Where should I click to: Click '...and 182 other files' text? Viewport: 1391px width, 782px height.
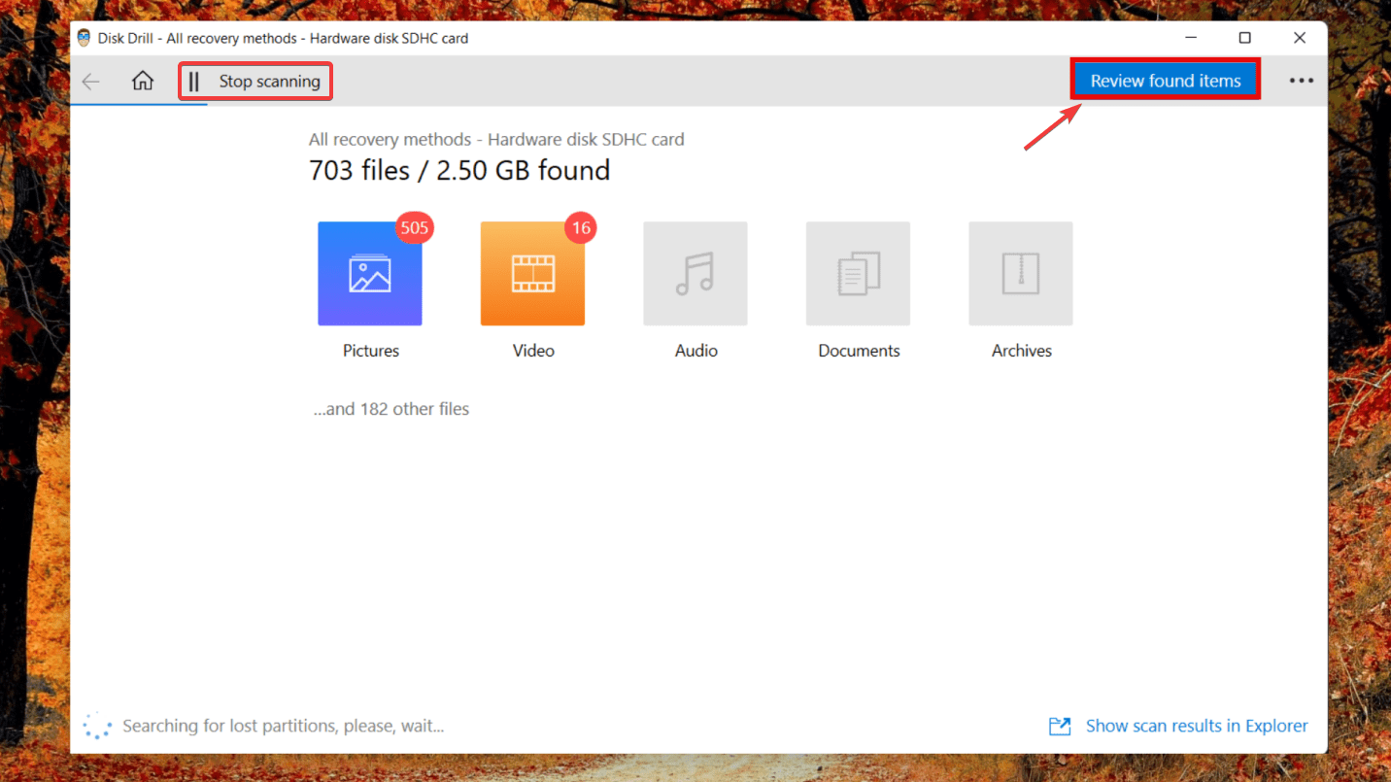390,409
